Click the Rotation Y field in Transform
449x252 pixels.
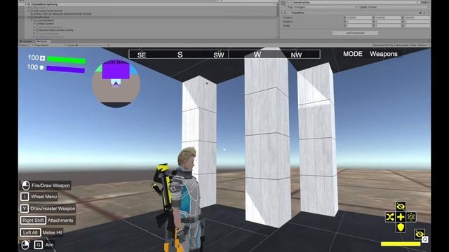coord(388,22)
